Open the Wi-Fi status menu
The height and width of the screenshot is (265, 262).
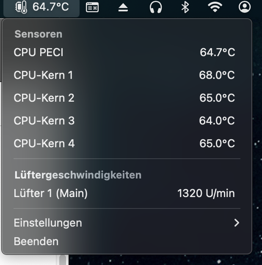215,7
